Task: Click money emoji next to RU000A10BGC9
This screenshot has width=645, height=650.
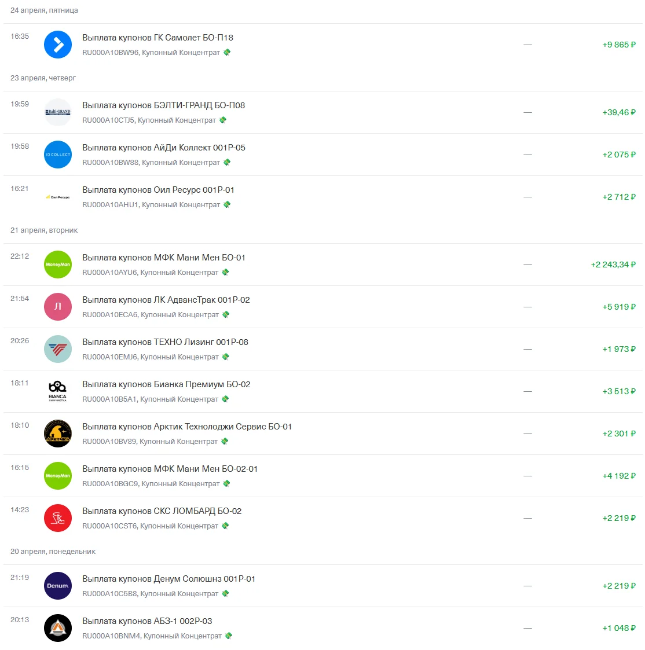Action: 226,483
